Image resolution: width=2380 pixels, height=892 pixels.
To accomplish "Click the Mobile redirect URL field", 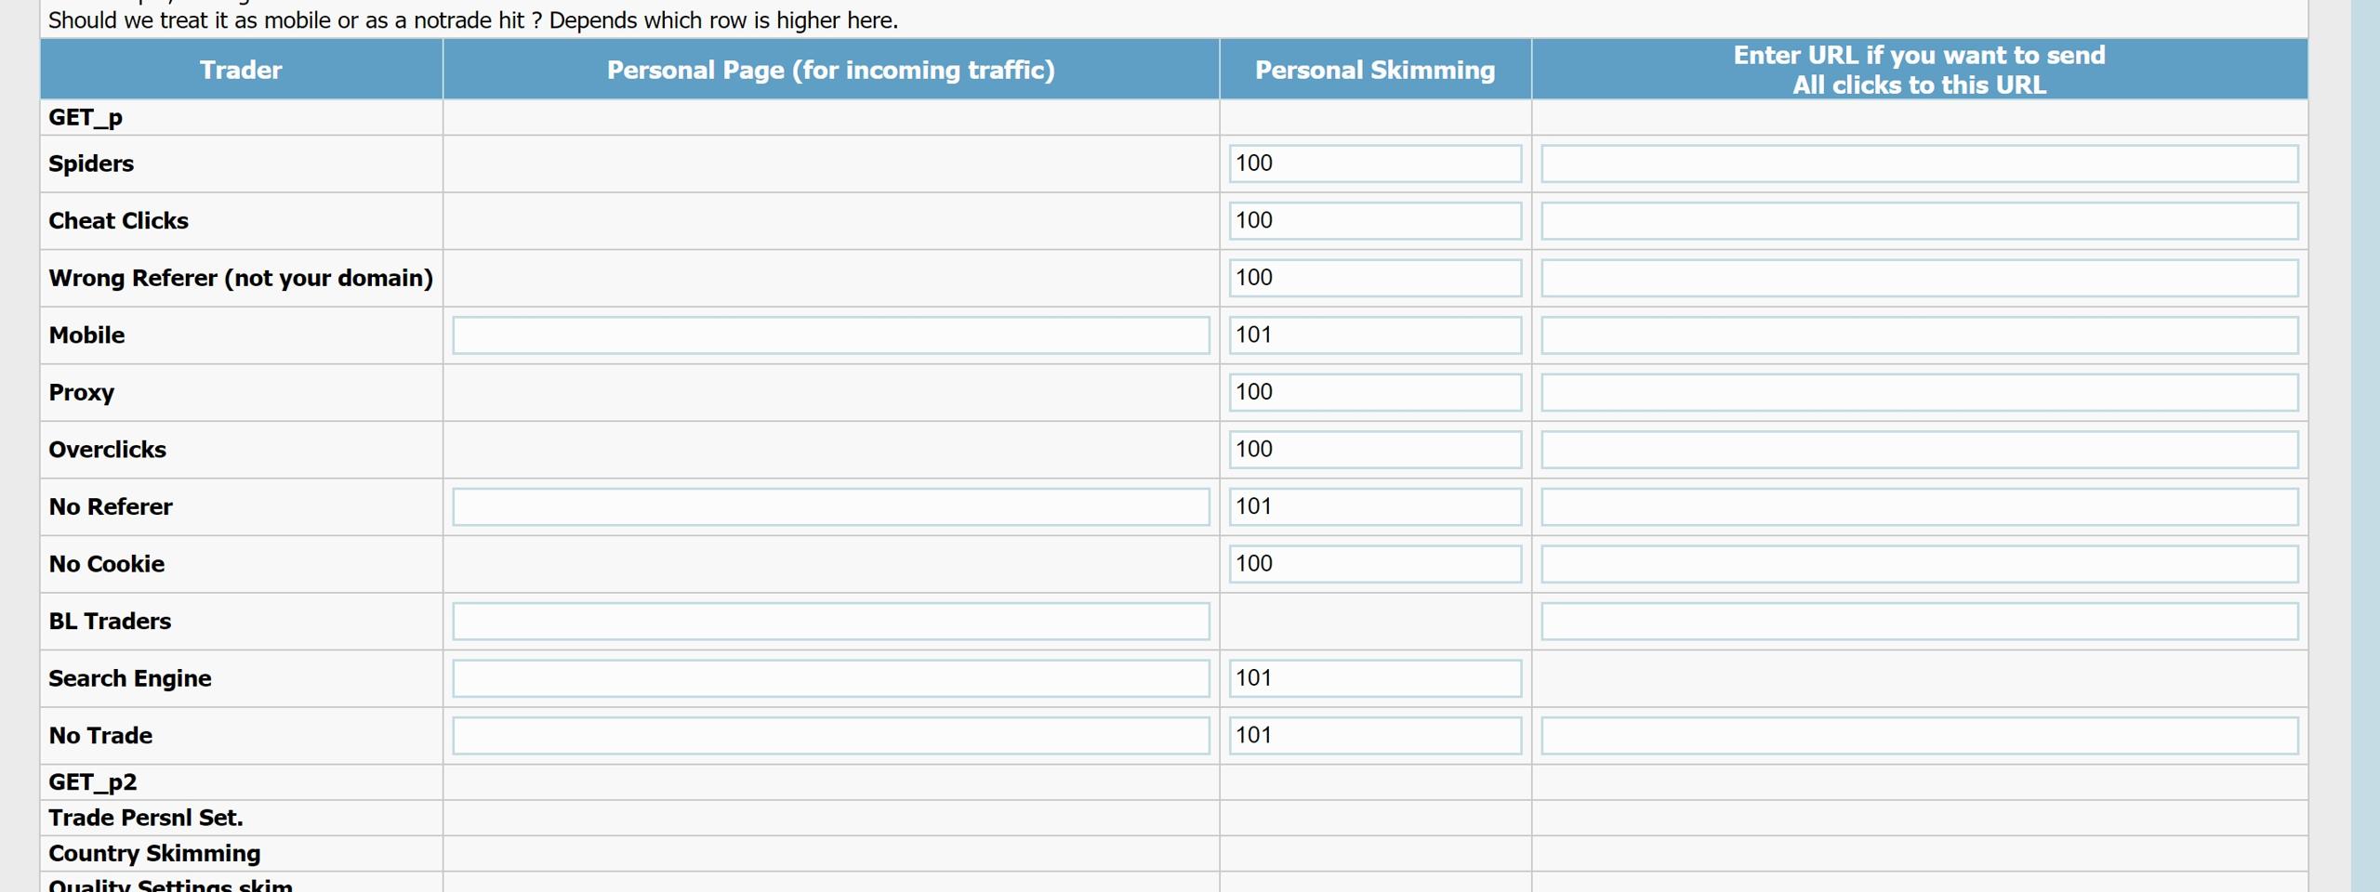I will [x=1919, y=335].
